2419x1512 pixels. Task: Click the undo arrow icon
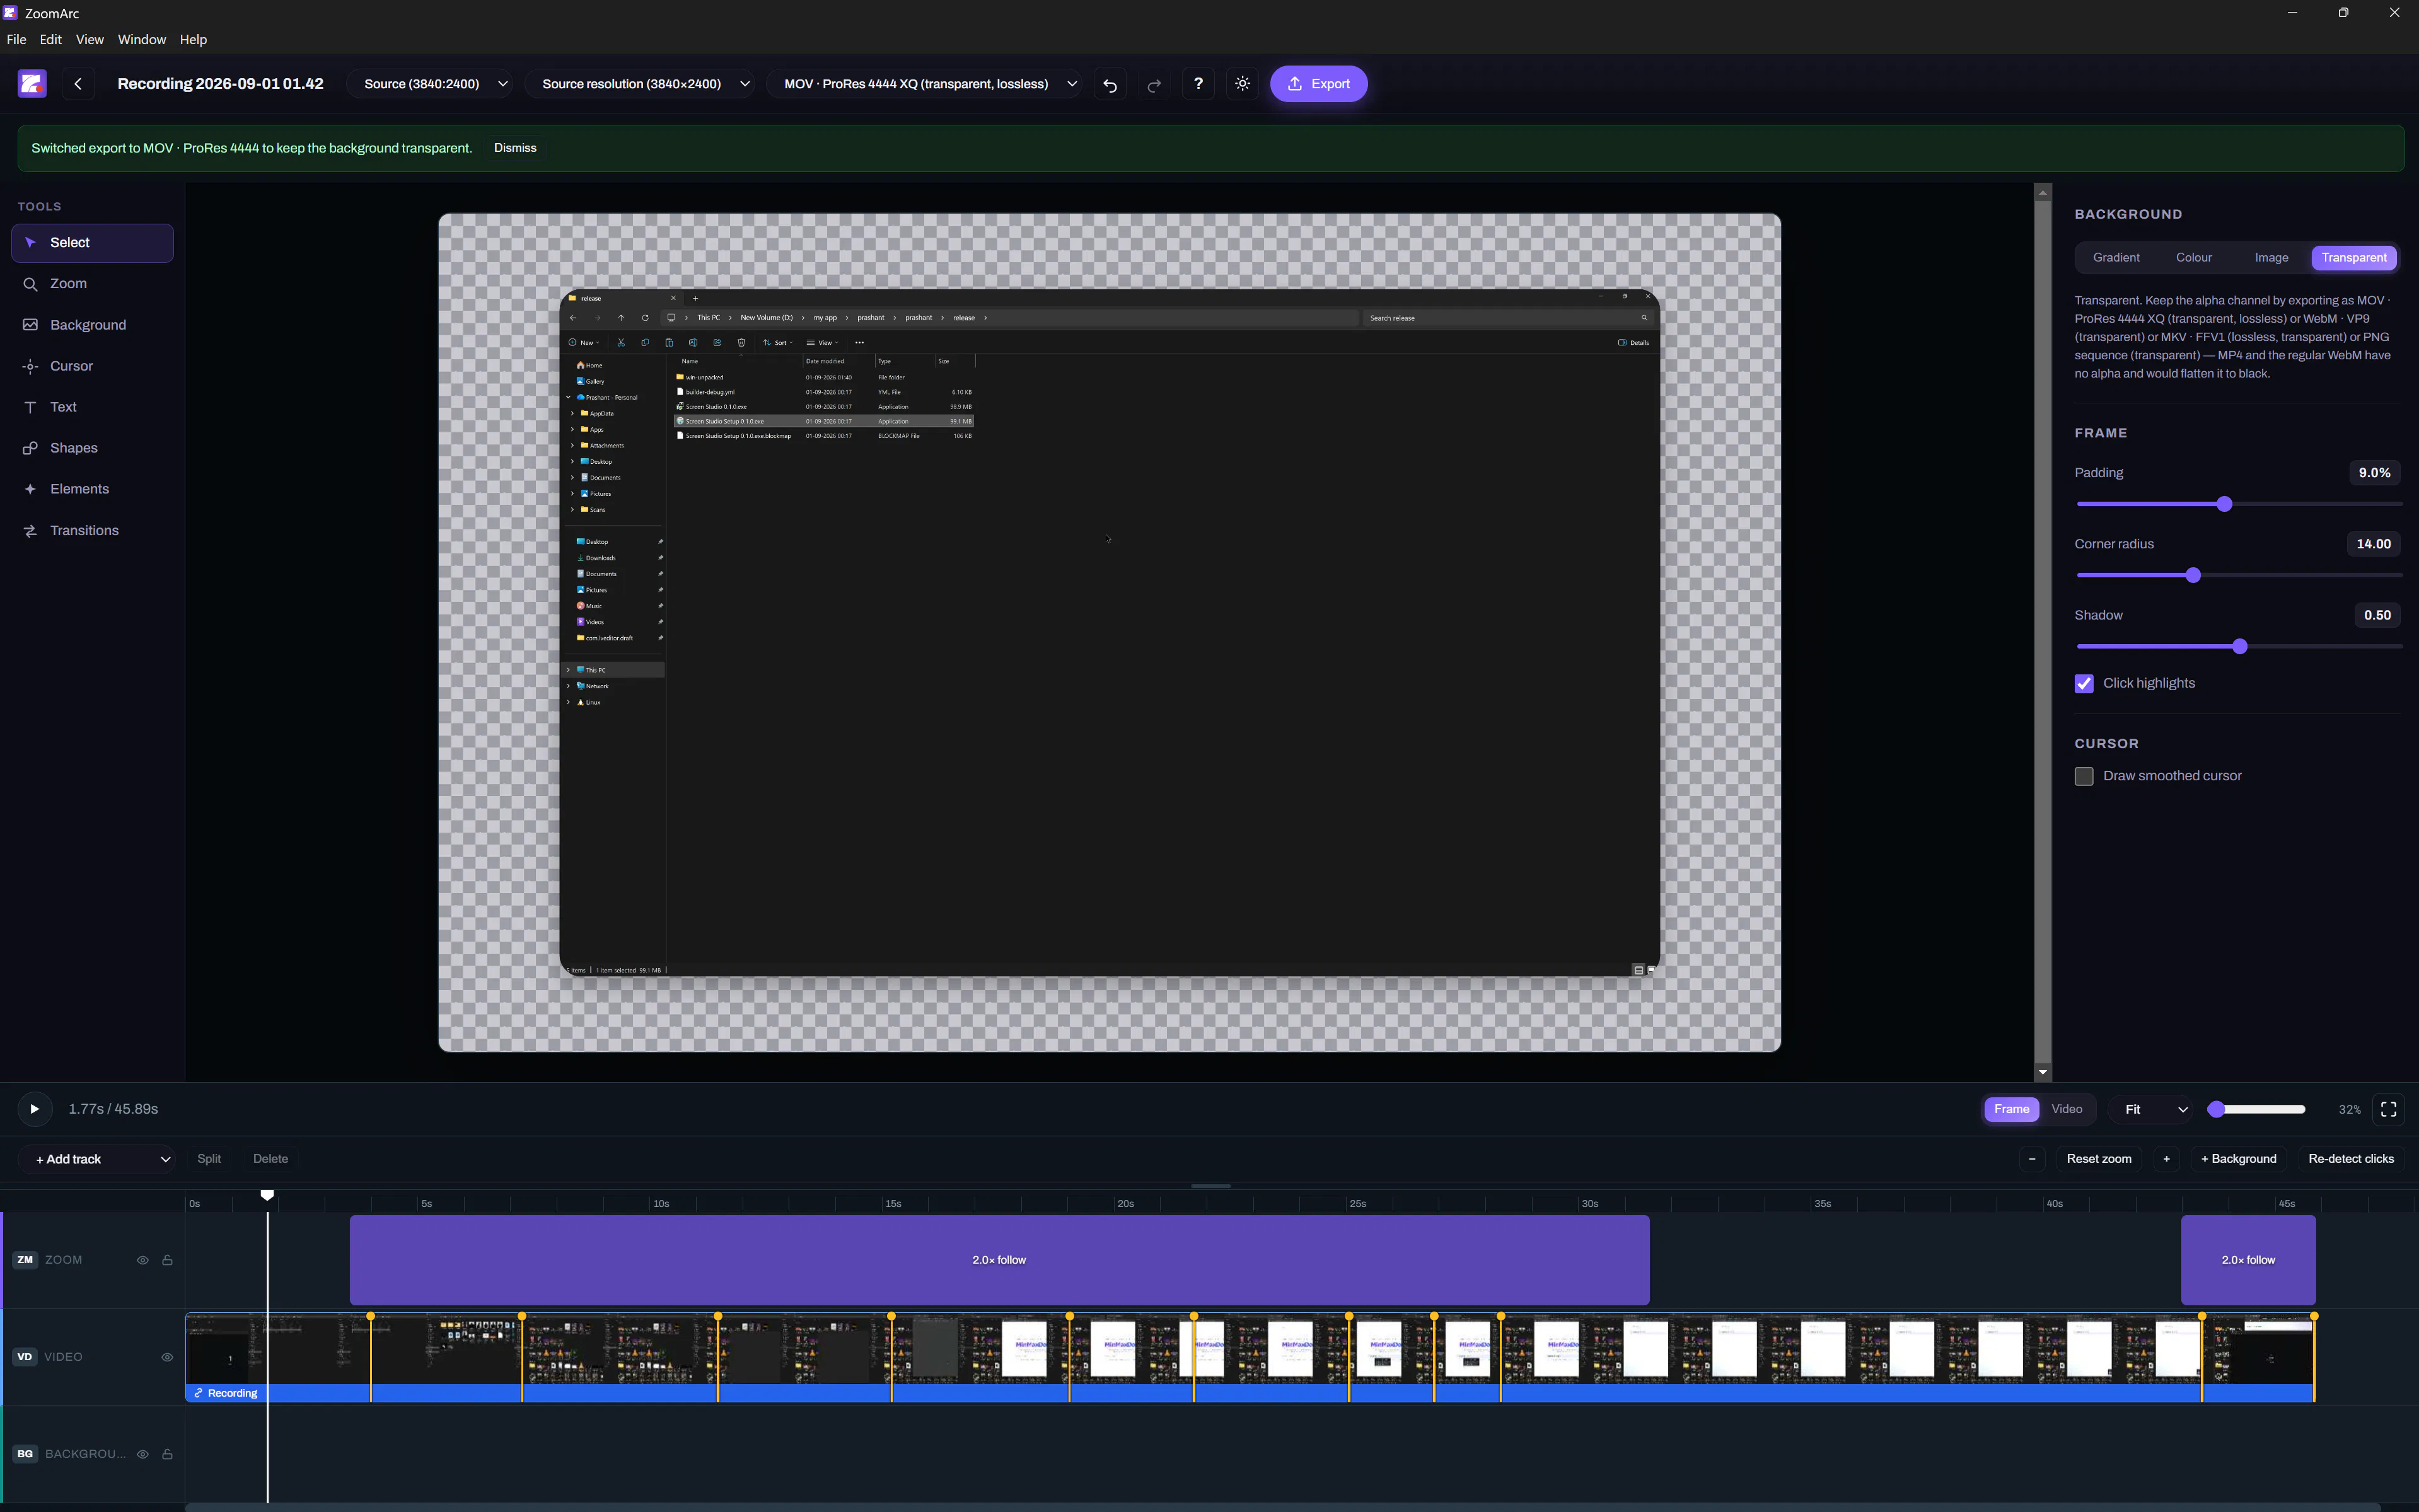tap(1109, 84)
